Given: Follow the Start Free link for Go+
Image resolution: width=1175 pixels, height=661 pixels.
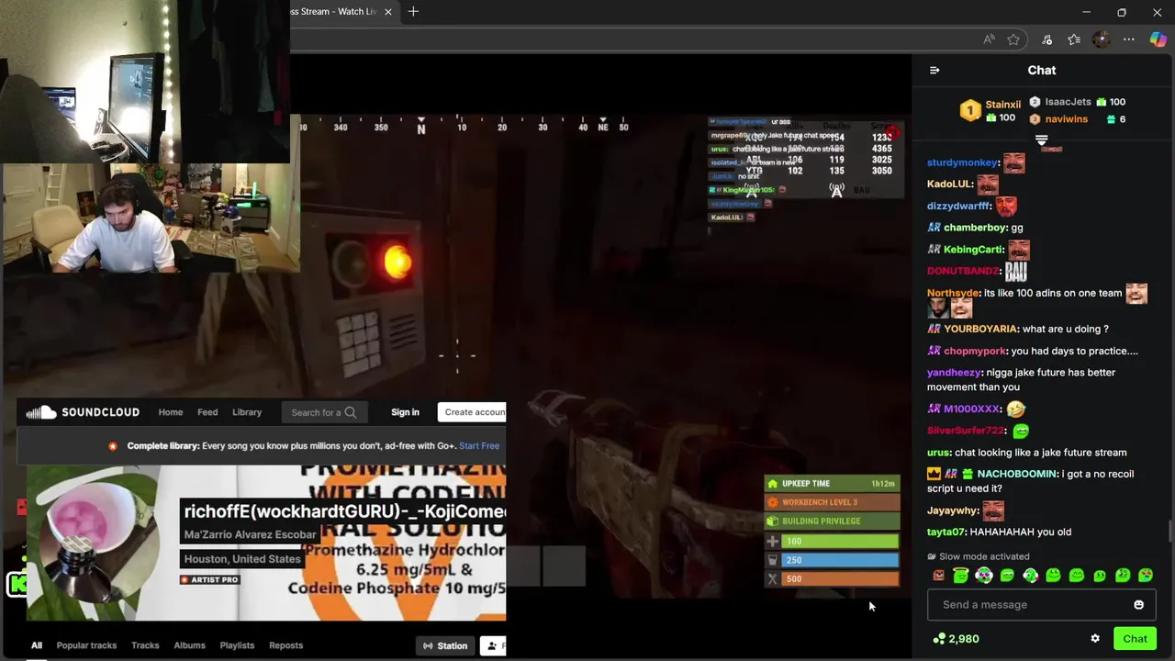Looking at the screenshot, I should coord(479,446).
